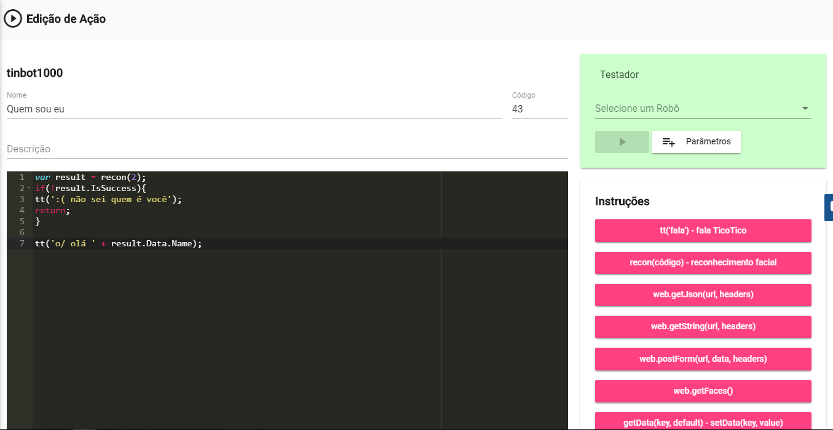Click the Edição de Ação title
Viewport: 833px width, 430px height.
66,19
